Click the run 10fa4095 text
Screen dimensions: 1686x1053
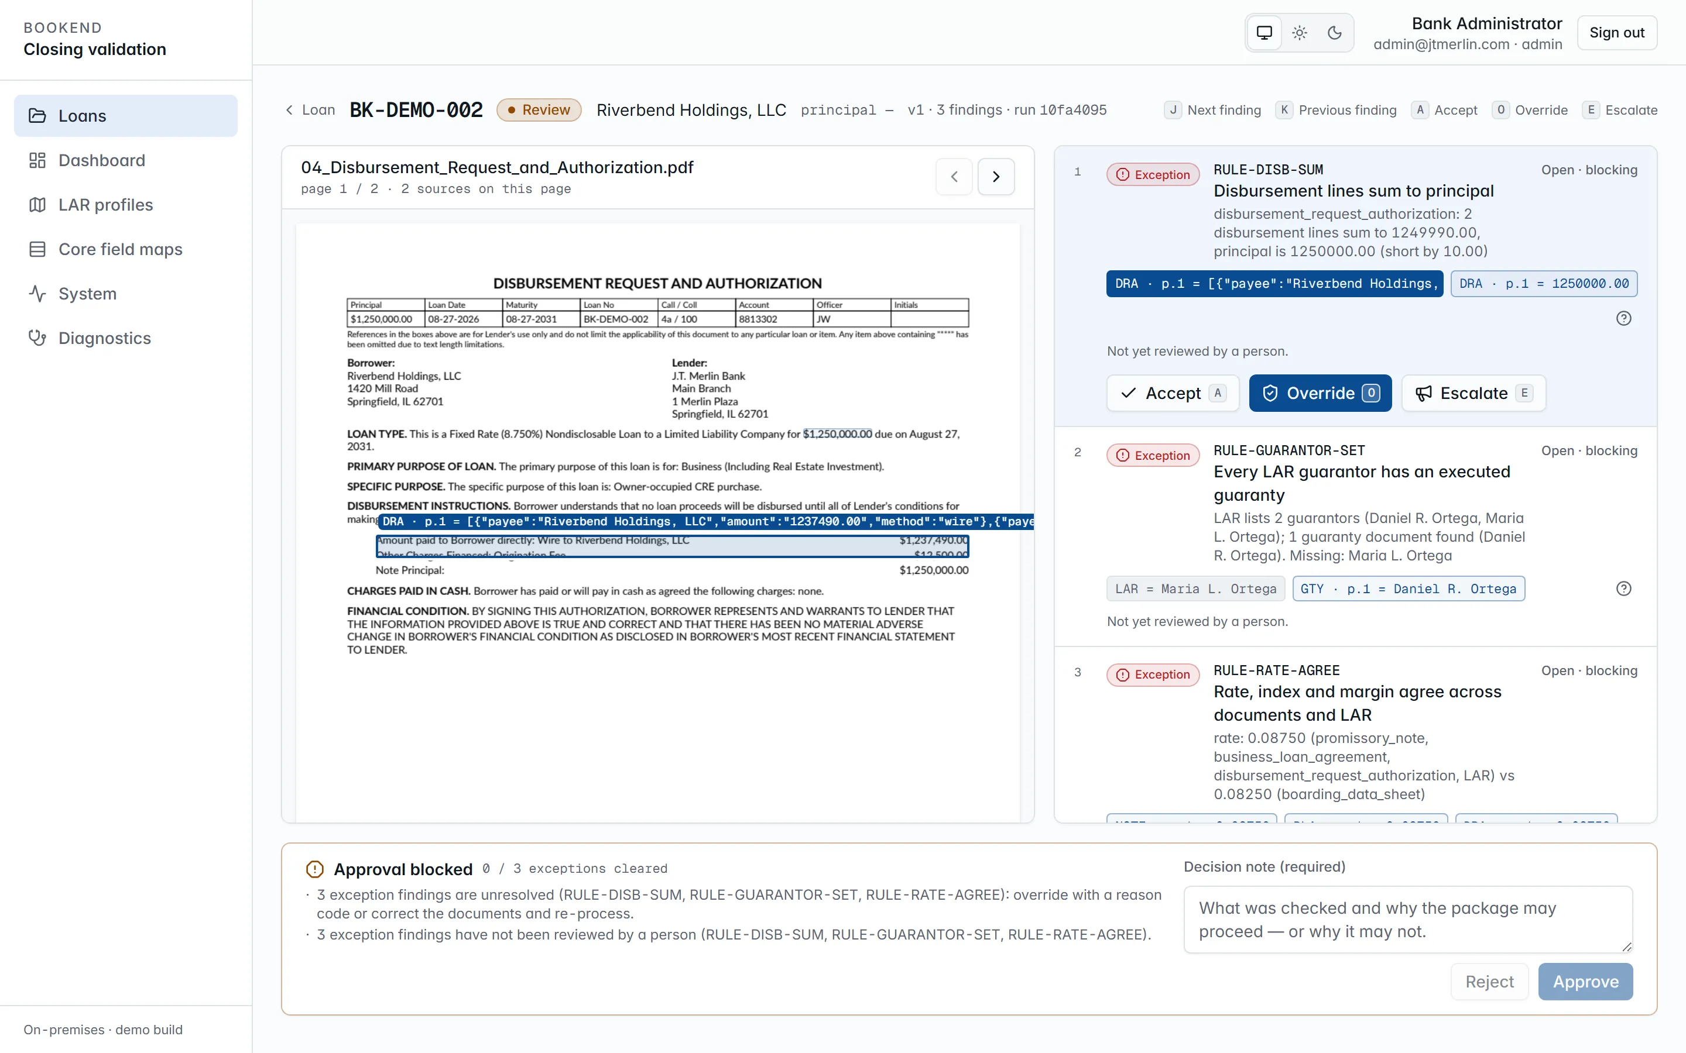point(1060,110)
